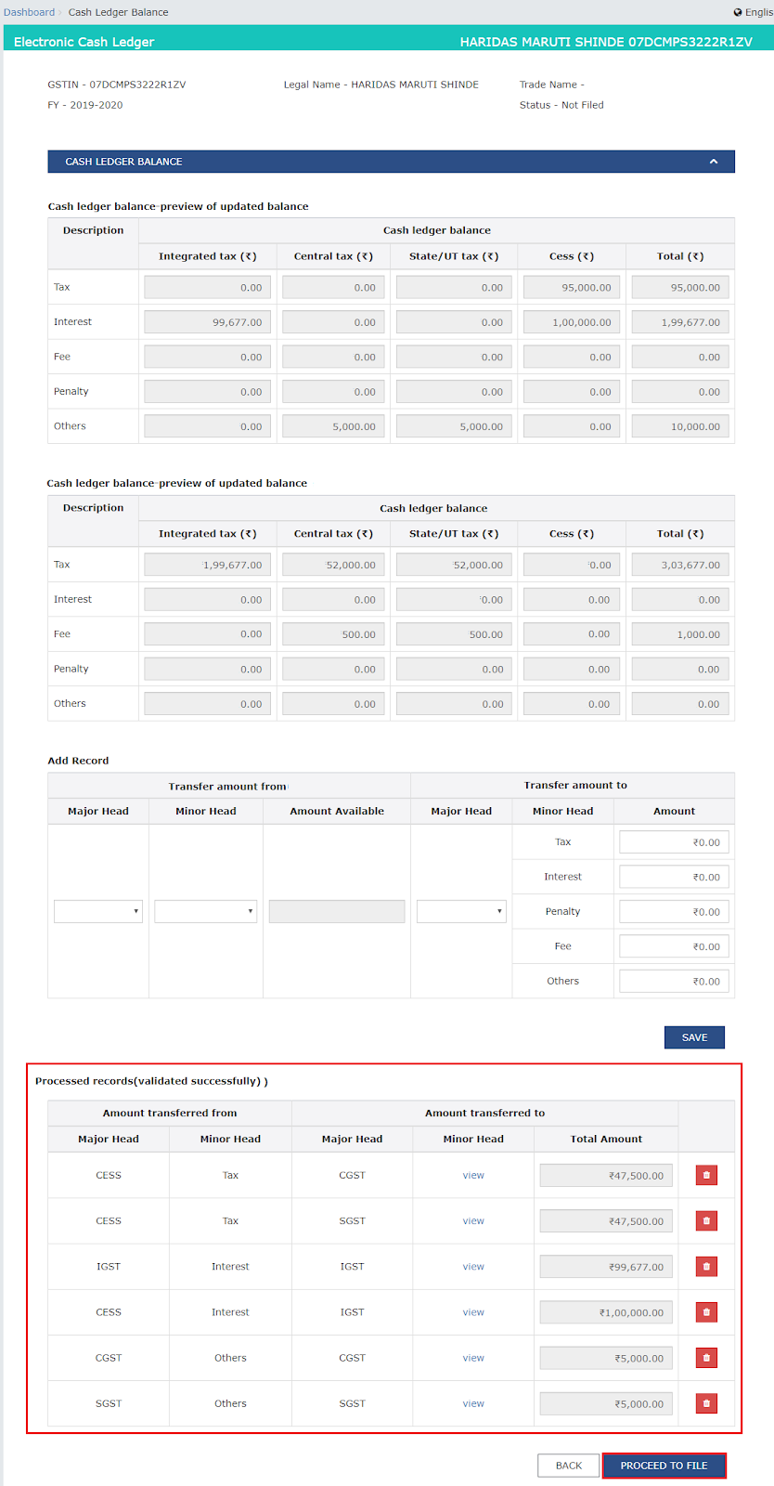Click Cess Interest 1,00,000.00 field

[572, 322]
